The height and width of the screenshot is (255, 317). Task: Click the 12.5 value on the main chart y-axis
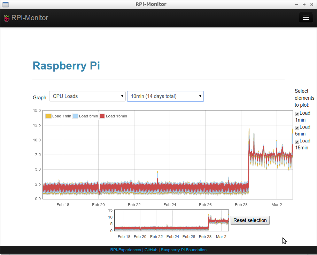tap(37, 125)
